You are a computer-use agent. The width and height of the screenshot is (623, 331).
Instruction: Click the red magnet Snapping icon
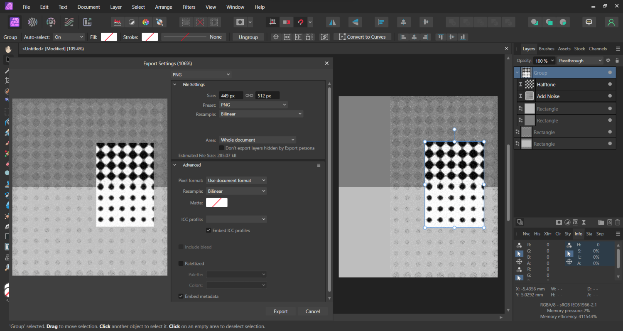301,22
